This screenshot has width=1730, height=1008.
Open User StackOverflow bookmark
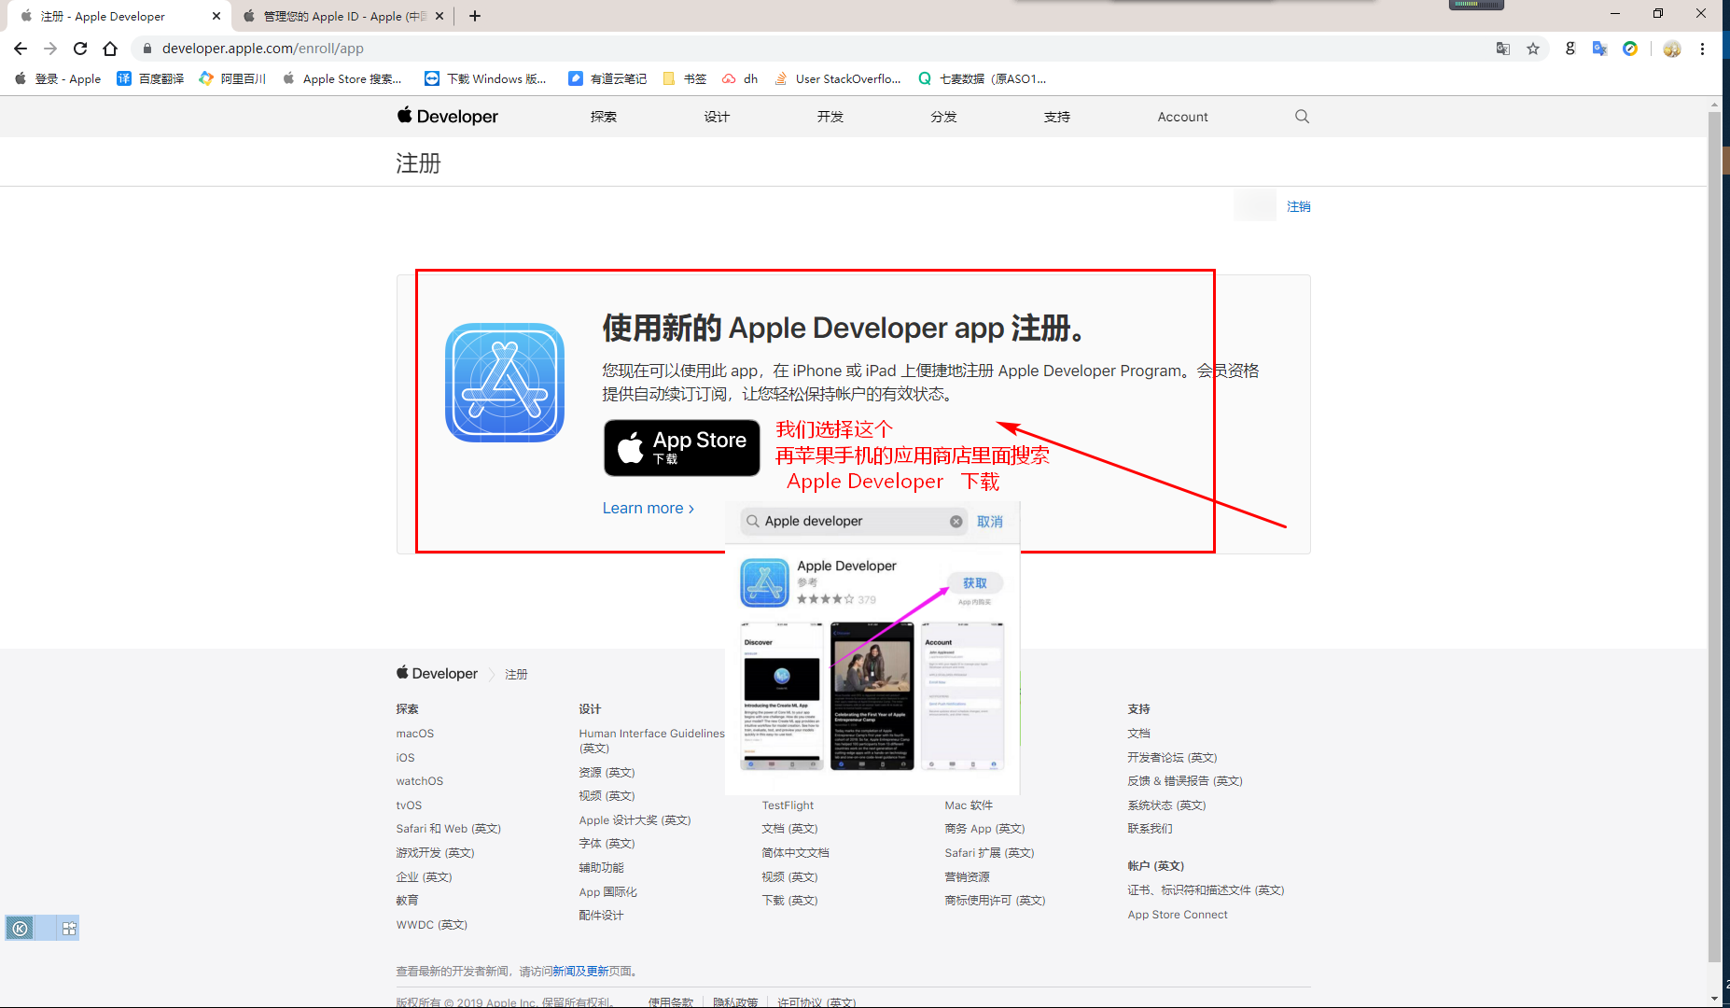coord(837,79)
